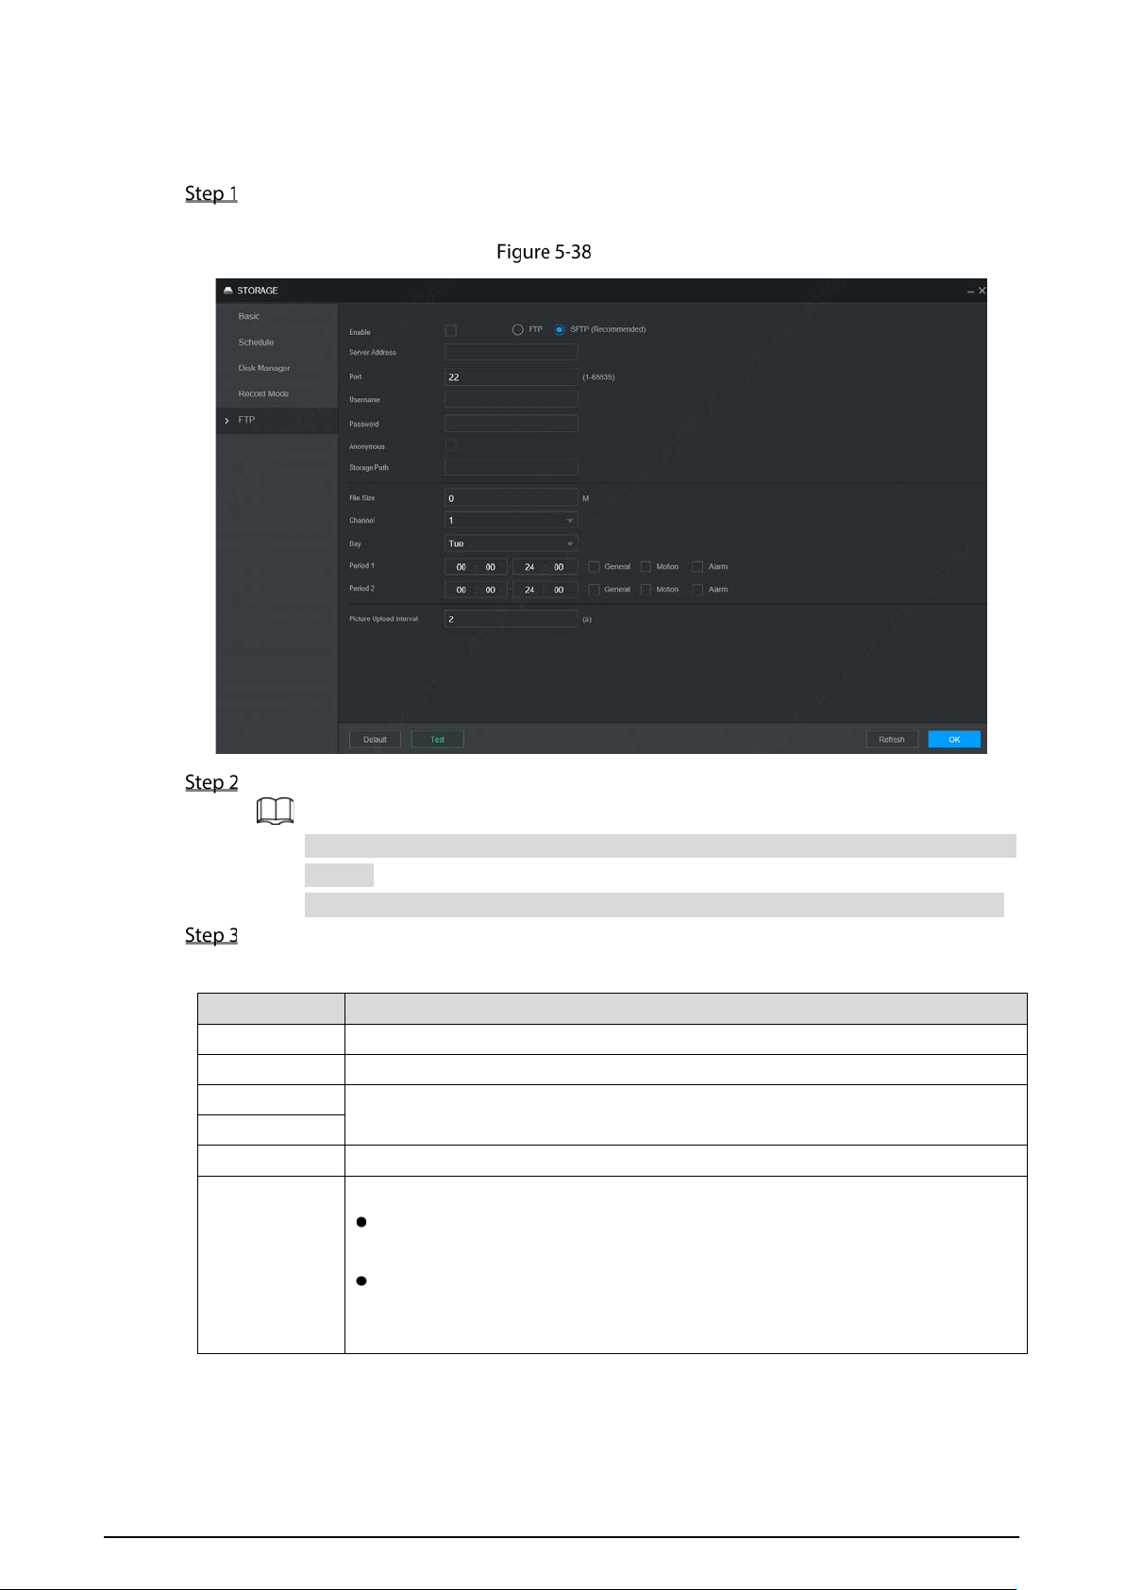
Task: Click the File Size field
Action: coord(511,497)
